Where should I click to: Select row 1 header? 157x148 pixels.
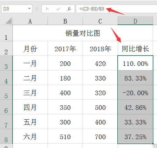[x=6, y=33]
